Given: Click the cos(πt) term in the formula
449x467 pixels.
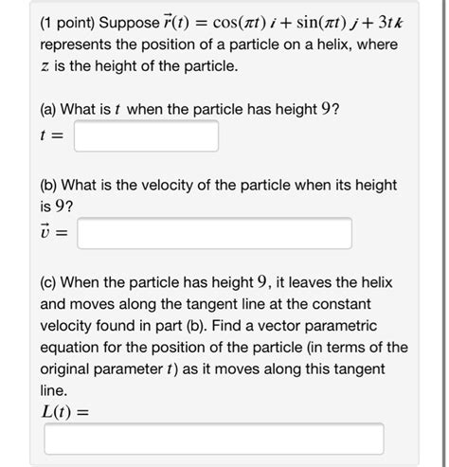Looking at the screenshot, I should (x=240, y=23).
